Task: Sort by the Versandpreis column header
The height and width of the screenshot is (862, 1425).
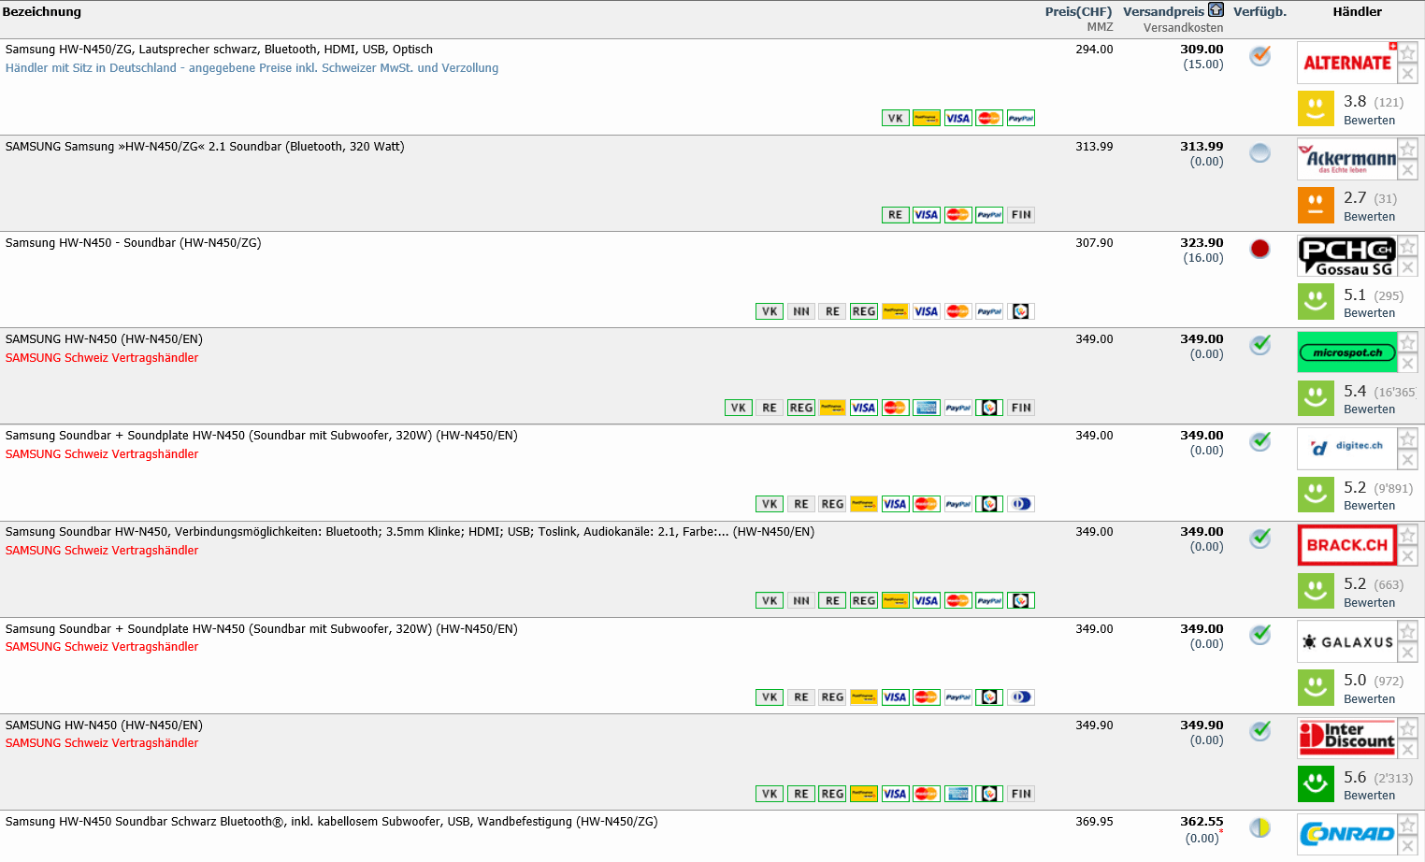Action: [1163, 12]
